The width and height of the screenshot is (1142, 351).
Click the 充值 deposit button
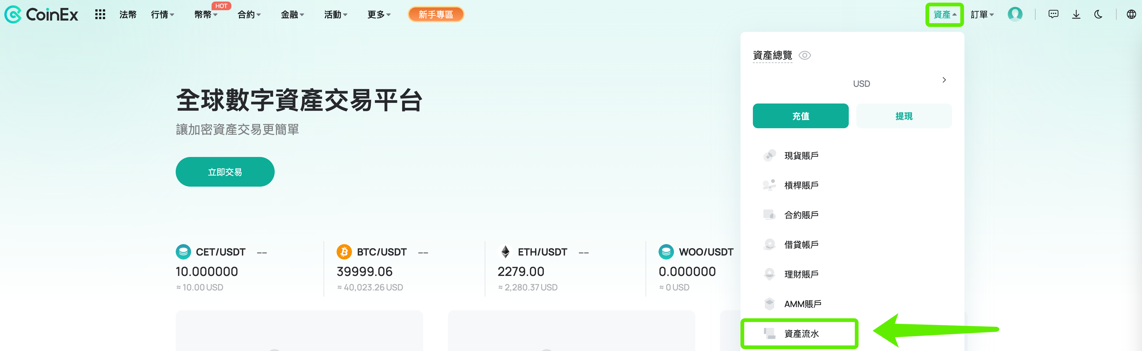[x=801, y=116]
